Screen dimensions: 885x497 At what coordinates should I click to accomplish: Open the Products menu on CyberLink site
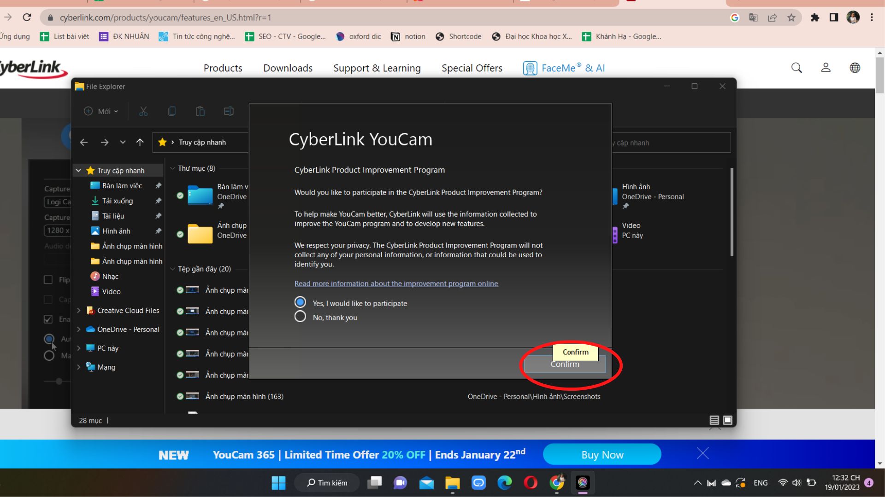click(223, 68)
